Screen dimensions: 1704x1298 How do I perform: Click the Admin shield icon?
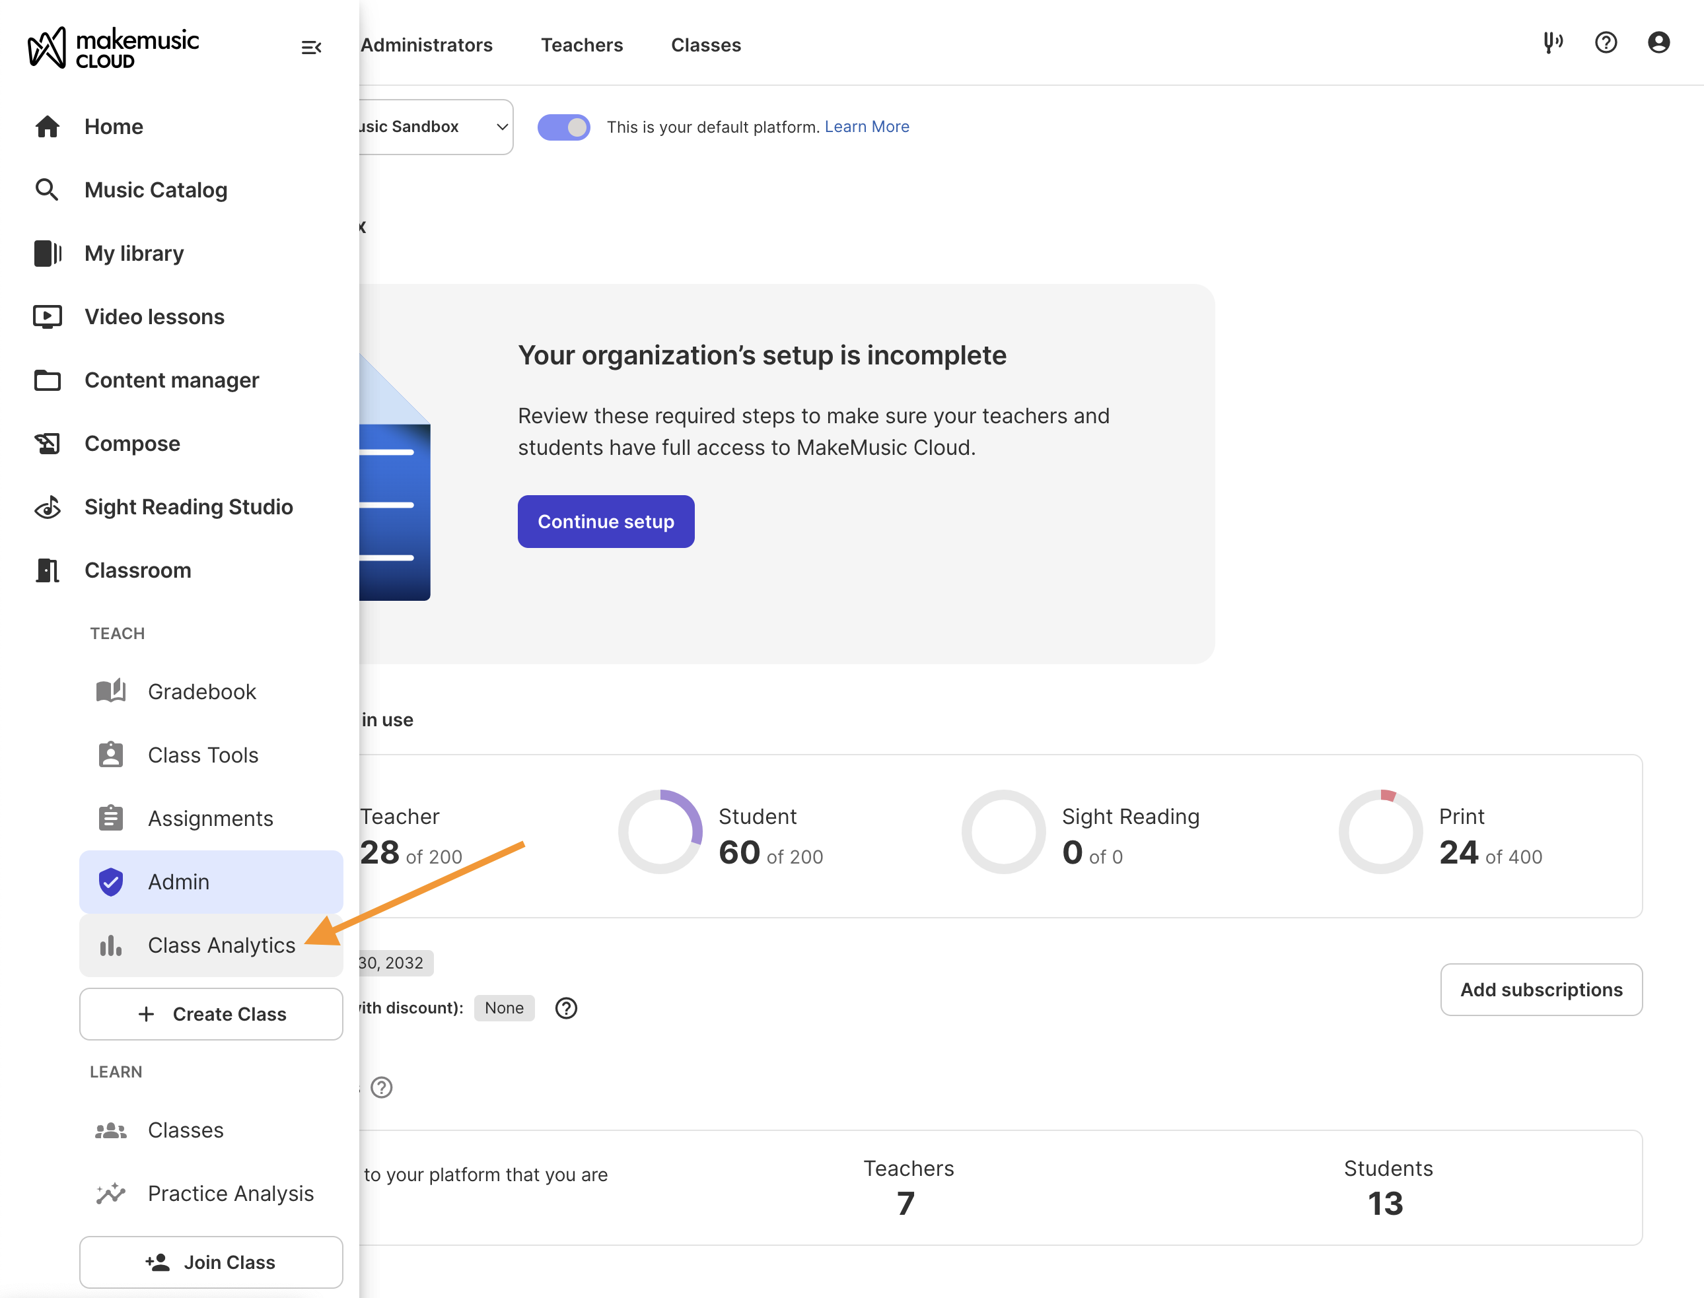coord(110,881)
